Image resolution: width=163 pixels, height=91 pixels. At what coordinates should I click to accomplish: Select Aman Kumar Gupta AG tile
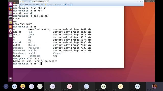pos(137,86)
